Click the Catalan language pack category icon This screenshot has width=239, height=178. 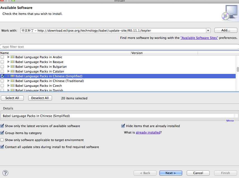(x=13, y=71)
